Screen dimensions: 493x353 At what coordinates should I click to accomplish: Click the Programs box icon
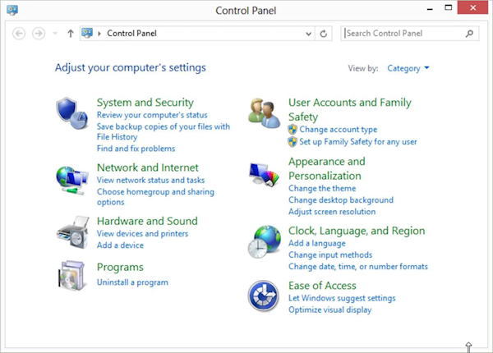(71, 277)
